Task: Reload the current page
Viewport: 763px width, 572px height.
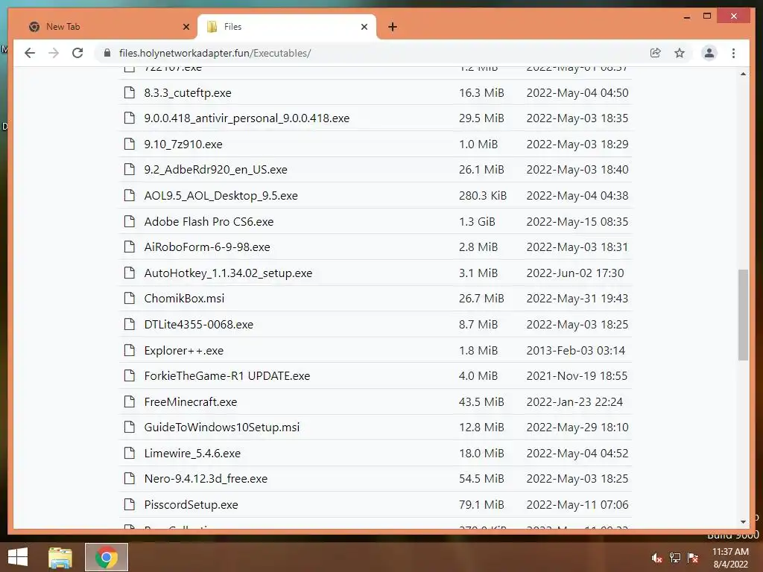Action: [x=77, y=53]
